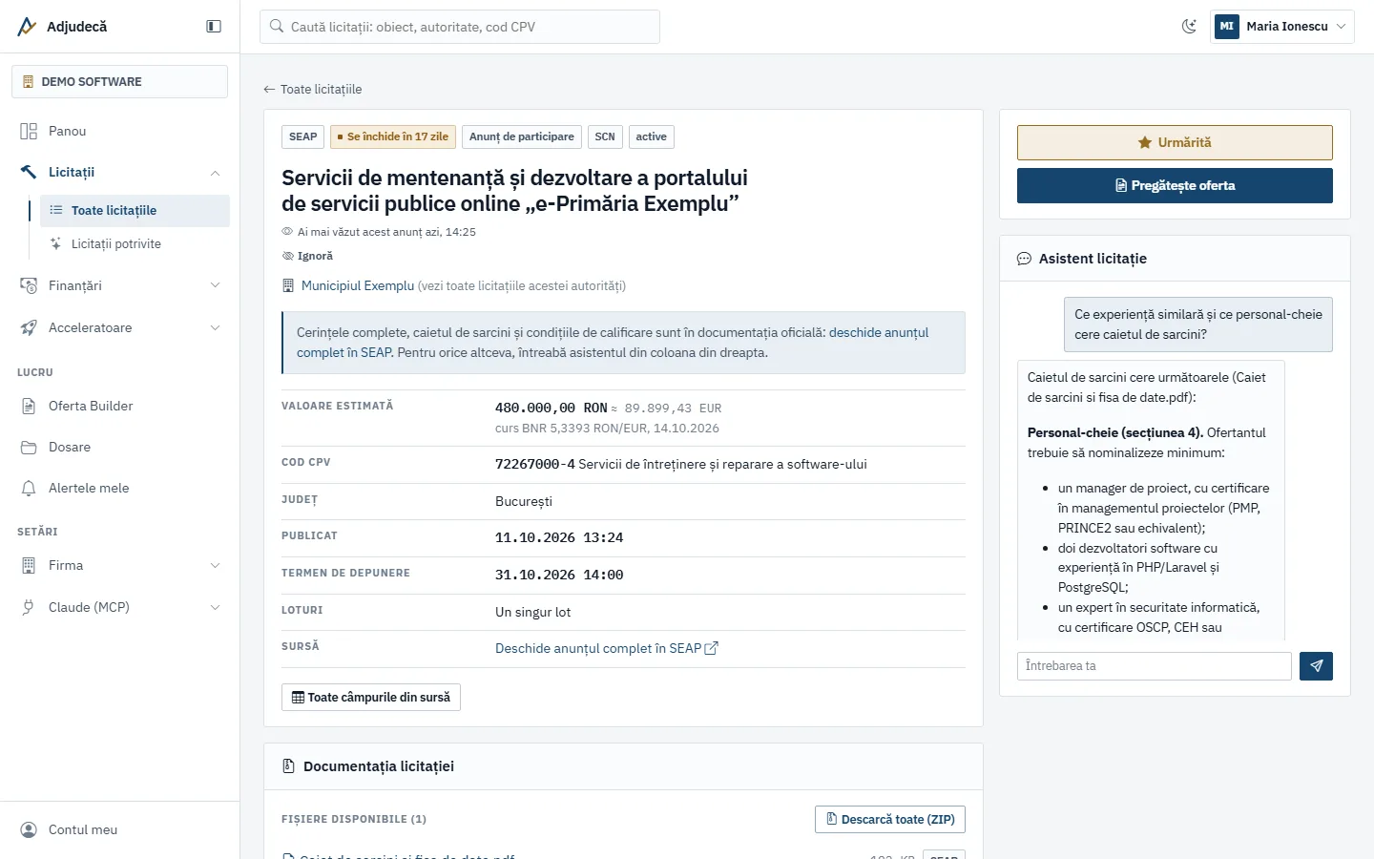
Task: Expand the Firma settings chevron
Action: pyautogui.click(x=215, y=565)
